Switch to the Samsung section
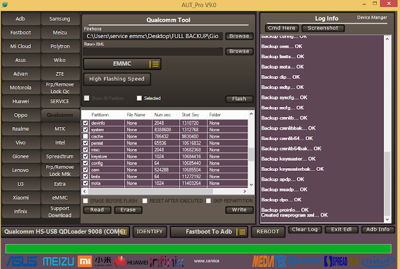Image resolution: width=400 pixels, height=269 pixels. (x=60, y=19)
